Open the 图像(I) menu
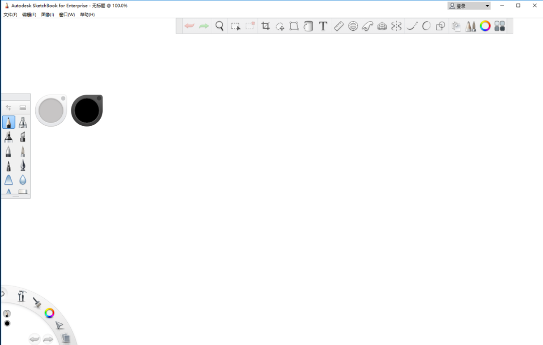Viewport: 543px width, 345px height. [47, 15]
